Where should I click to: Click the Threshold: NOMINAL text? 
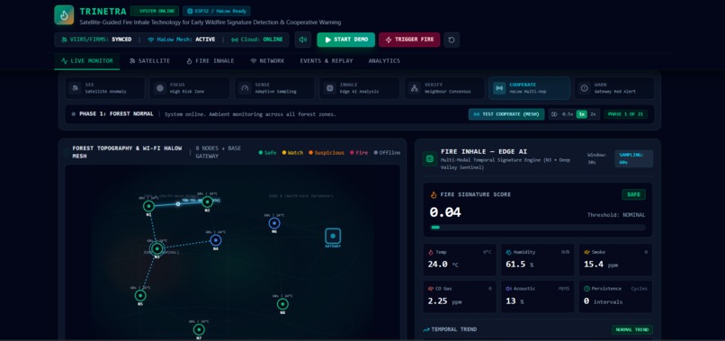coord(616,215)
